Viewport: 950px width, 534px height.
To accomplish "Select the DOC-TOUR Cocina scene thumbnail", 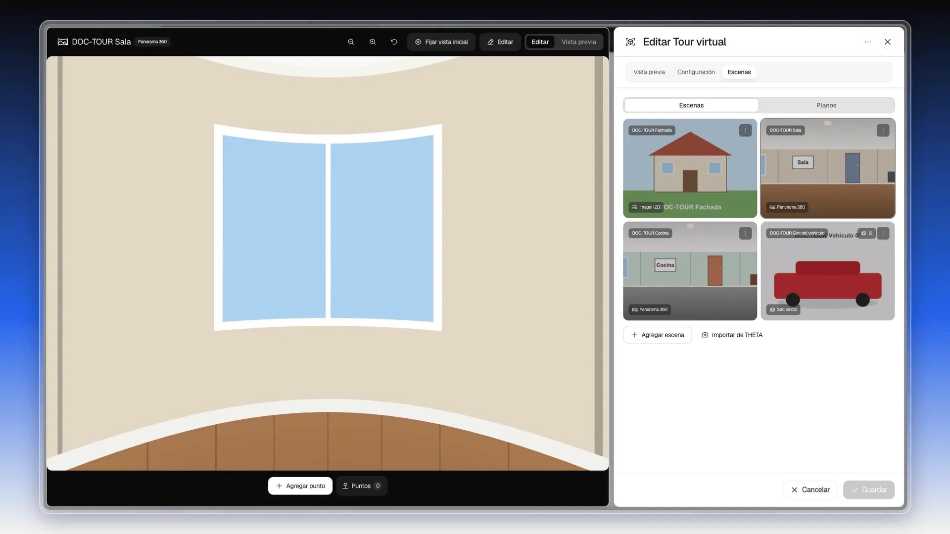I will [690, 272].
